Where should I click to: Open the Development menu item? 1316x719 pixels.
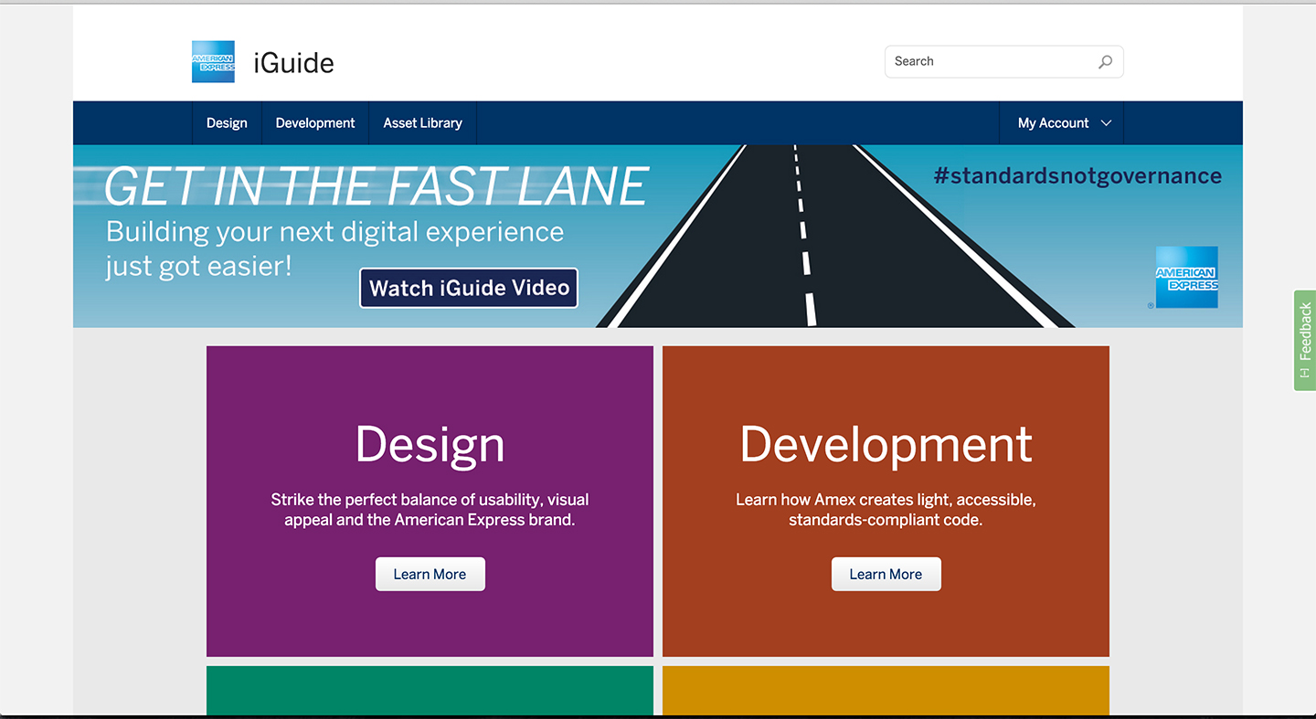click(x=315, y=123)
